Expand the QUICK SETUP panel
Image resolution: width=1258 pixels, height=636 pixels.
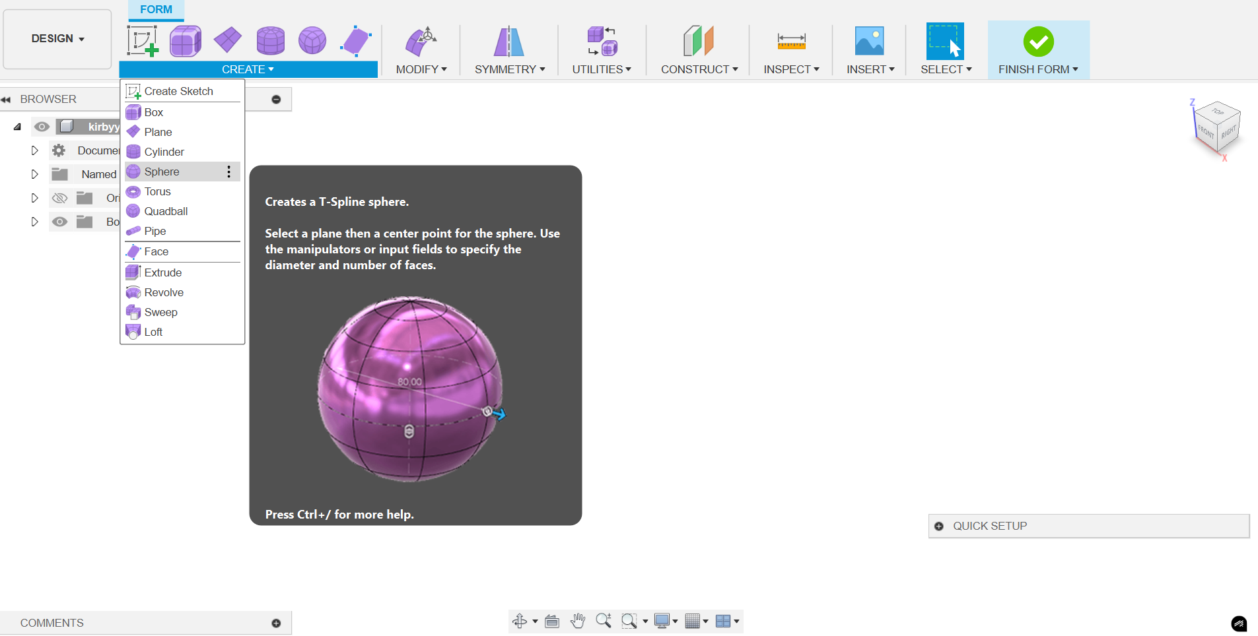pos(939,526)
